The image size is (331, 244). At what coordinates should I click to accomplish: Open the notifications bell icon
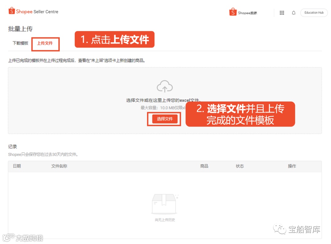tap(294, 13)
